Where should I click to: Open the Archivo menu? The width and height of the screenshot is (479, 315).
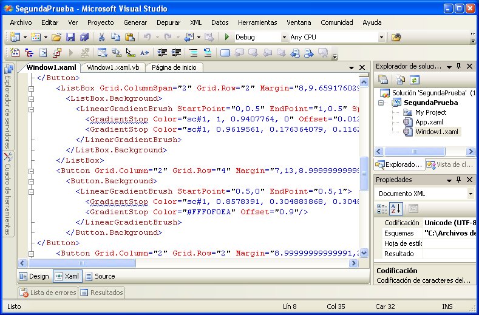click(21, 22)
